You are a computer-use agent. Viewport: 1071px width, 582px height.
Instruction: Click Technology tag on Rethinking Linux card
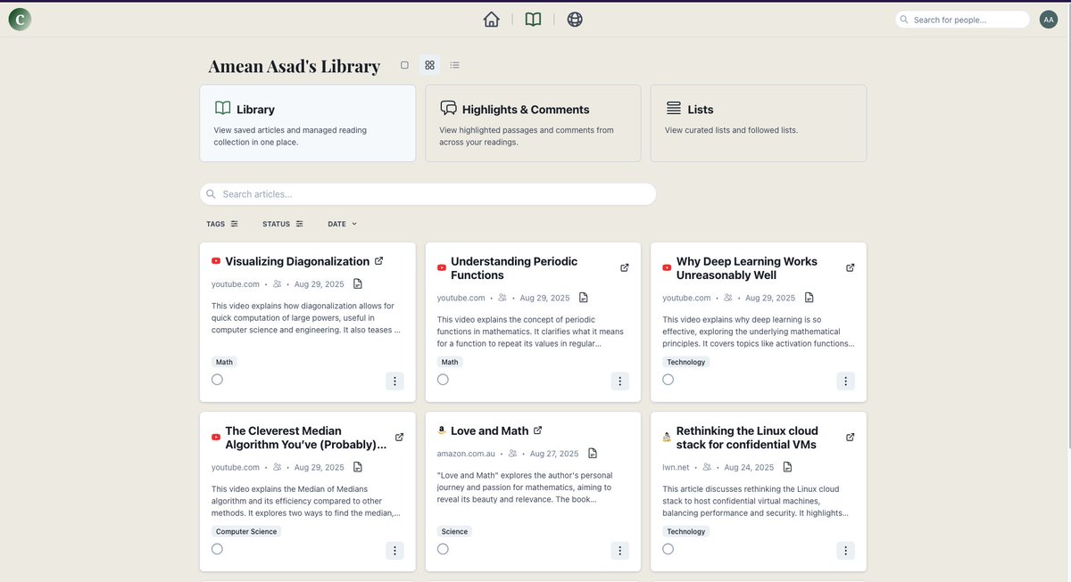686,531
